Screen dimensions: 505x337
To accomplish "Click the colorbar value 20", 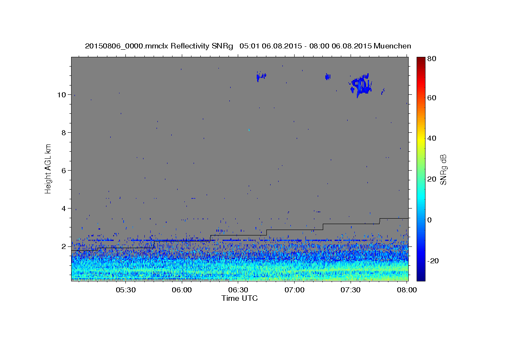I will point(431,179).
